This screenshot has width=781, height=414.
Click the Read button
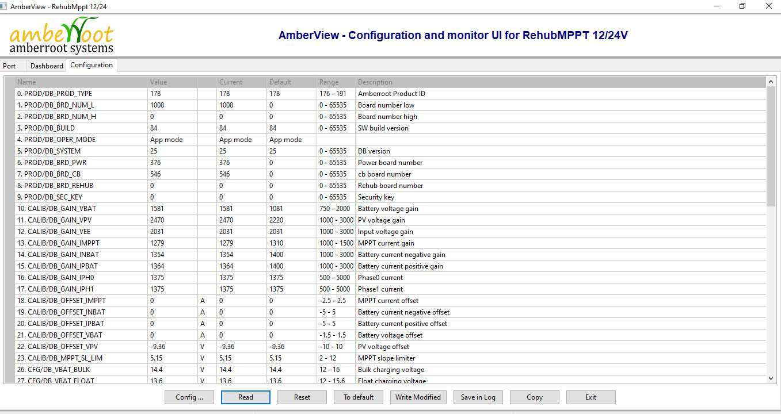[246, 397]
